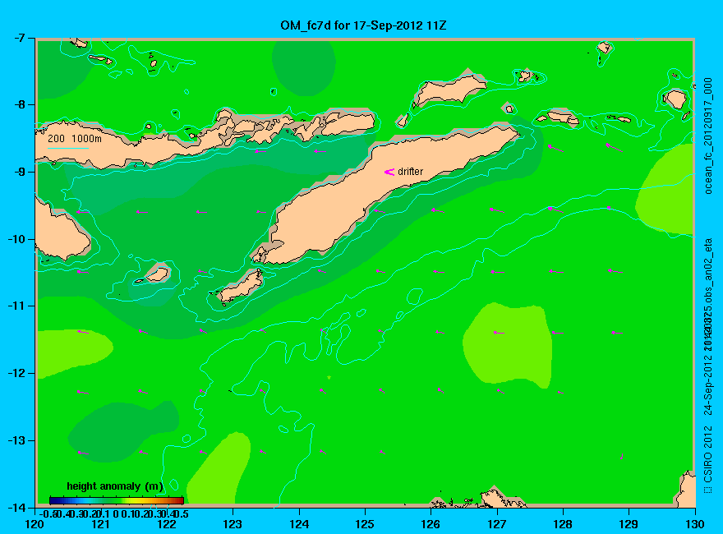Click the '200 1000m' contour legend text
This screenshot has height=534, width=723.
75,138
